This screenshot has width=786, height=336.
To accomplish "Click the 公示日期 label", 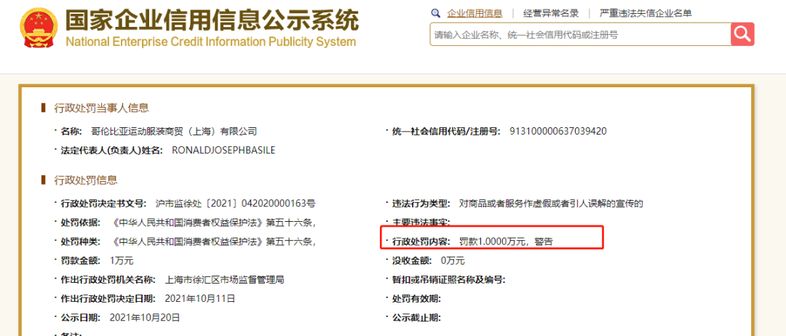I will (80, 318).
